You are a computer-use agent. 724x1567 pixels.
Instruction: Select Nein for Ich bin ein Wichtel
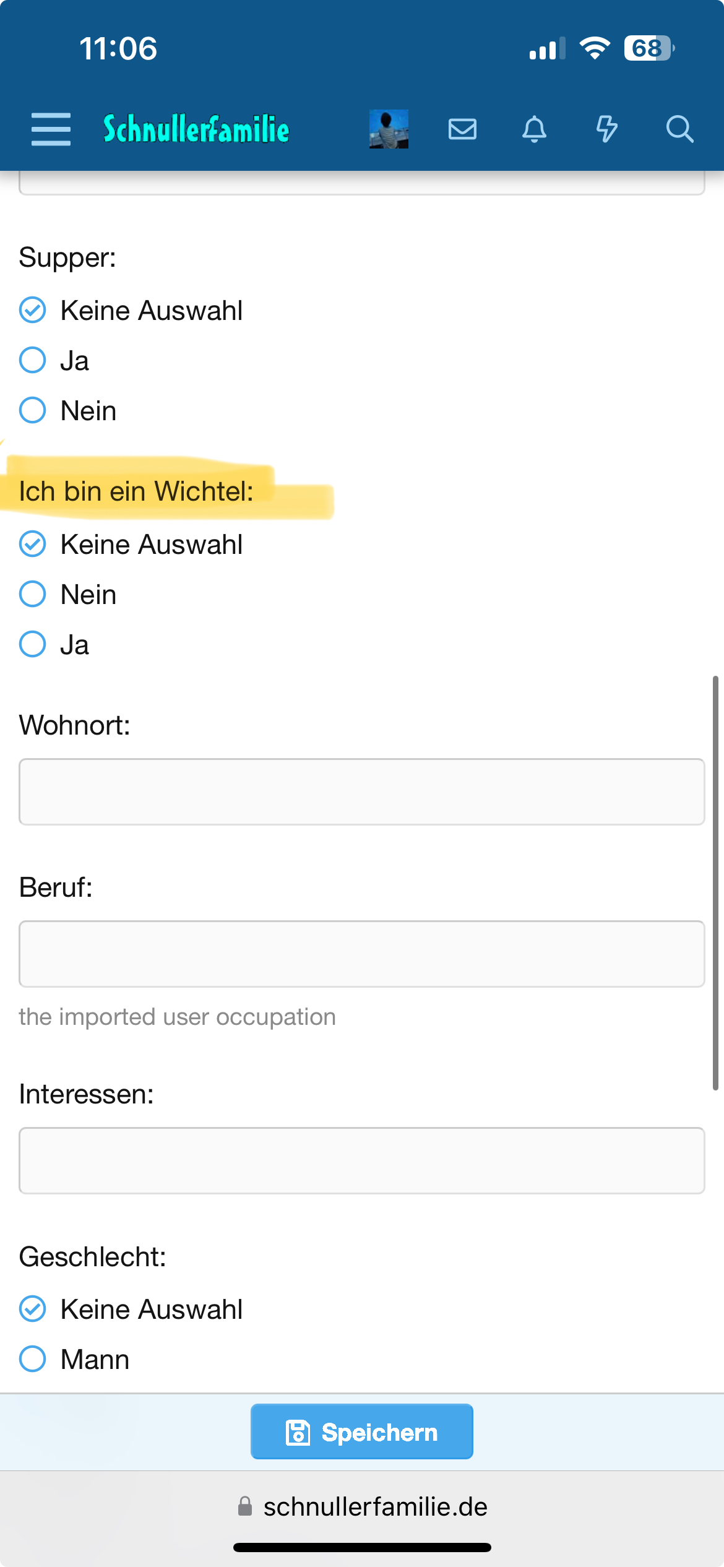coord(33,594)
